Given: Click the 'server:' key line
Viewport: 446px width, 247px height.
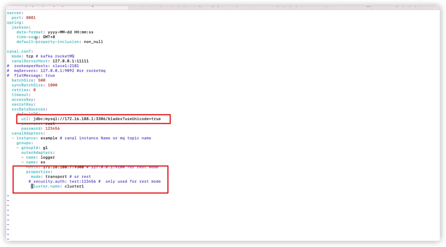Looking at the screenshot, I should tap(15, 13).
